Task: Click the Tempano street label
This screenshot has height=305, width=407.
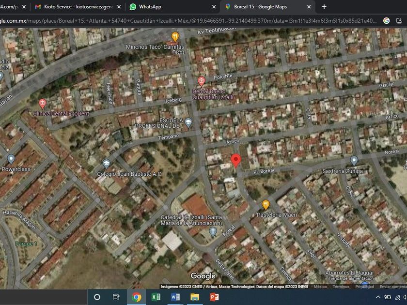Action: click(x=169, y=137)
